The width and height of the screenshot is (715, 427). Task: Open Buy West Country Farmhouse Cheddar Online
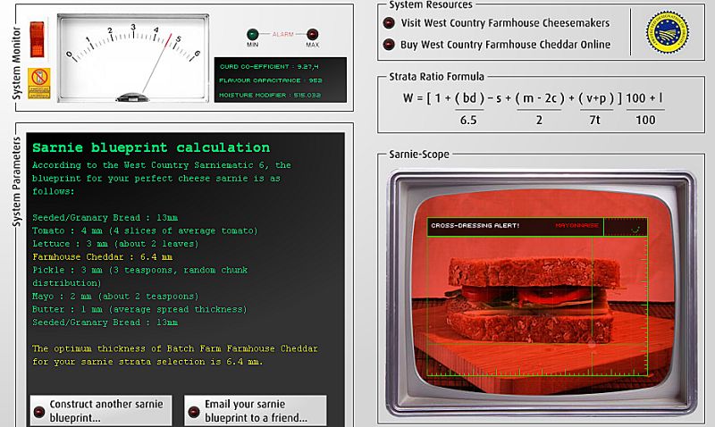pos(505,45)
